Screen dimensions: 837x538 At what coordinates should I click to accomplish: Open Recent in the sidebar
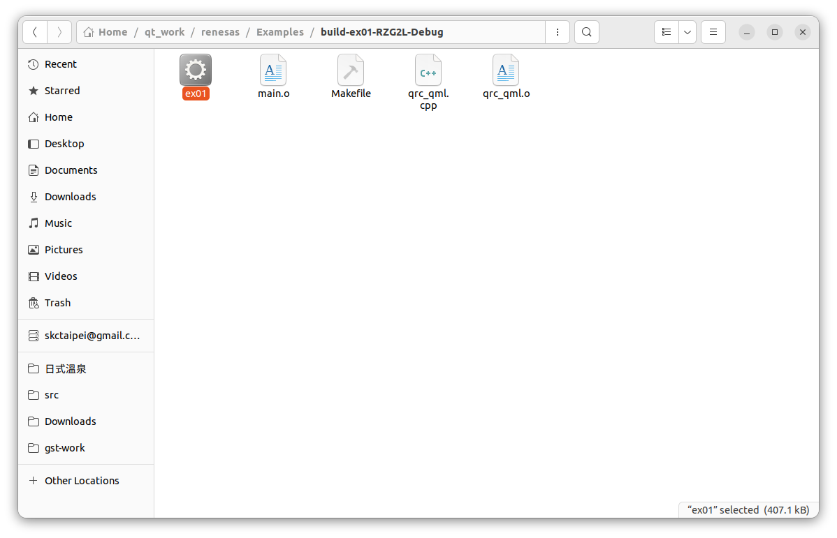[x=61, y=64]
